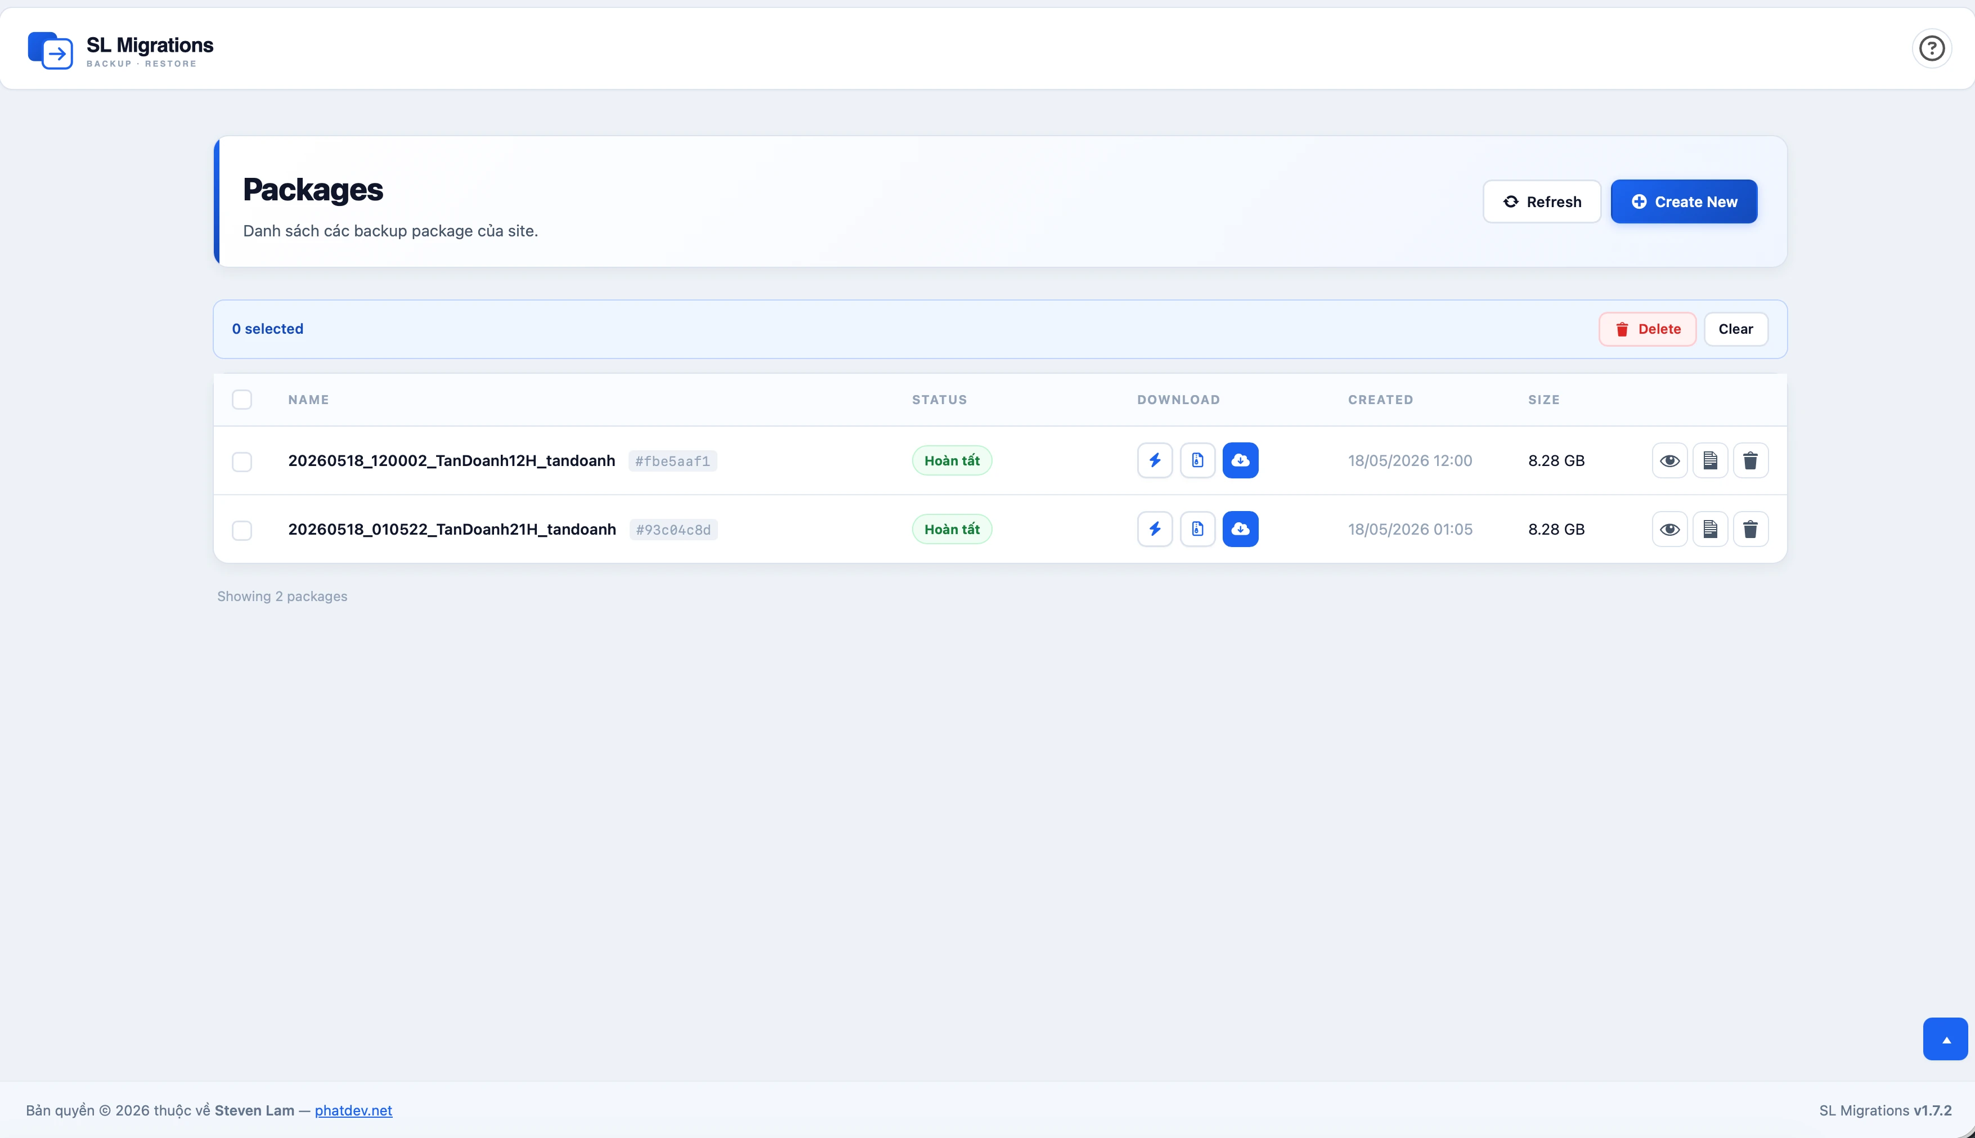The height and width of the screenshot is (1138, 1975).
Task: Click the 8.28 GB size of TanDoanh12H
Action: pyautogui.click(x=1556, y=460)
